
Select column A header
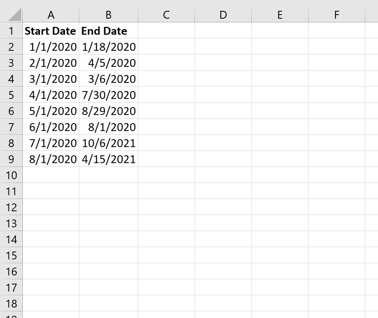click(x=51, y=15)
